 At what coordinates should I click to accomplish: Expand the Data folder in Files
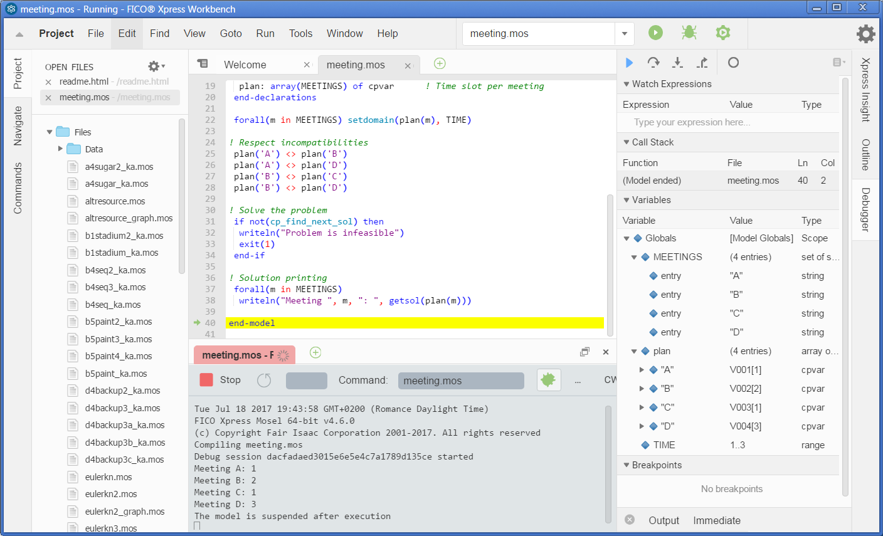[60, 149]
